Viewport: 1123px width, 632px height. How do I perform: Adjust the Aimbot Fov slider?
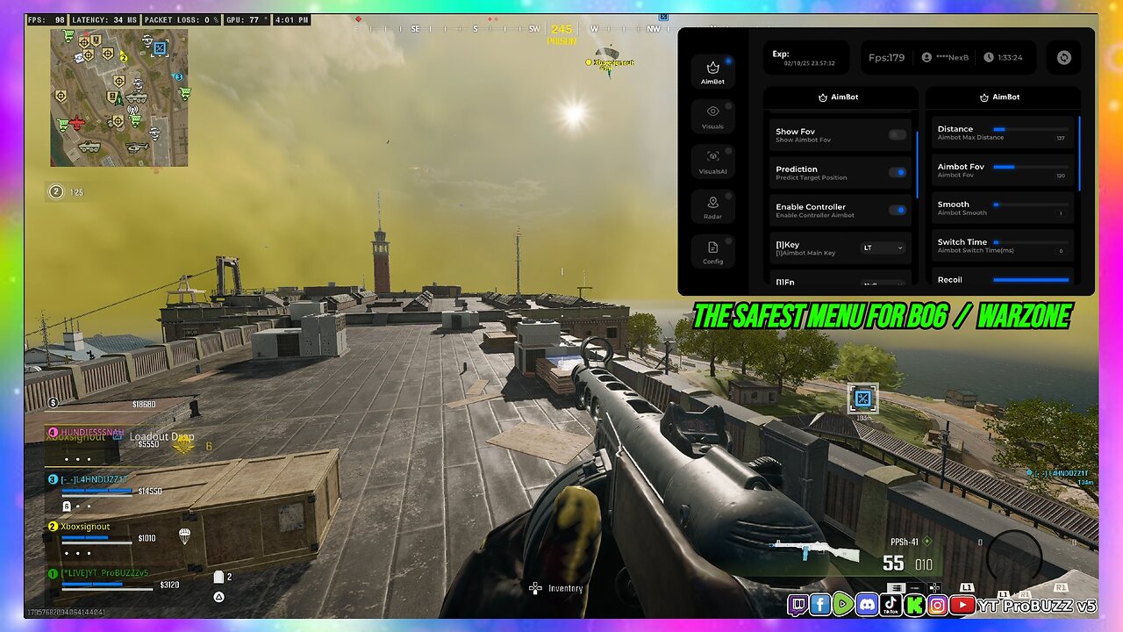click(x=1031, y=167)
